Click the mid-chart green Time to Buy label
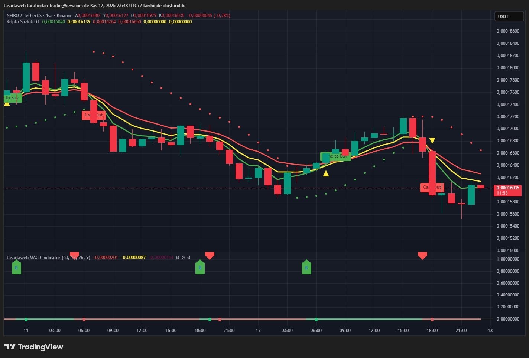This screenshot has width=529, height=358. pos(336,156)
